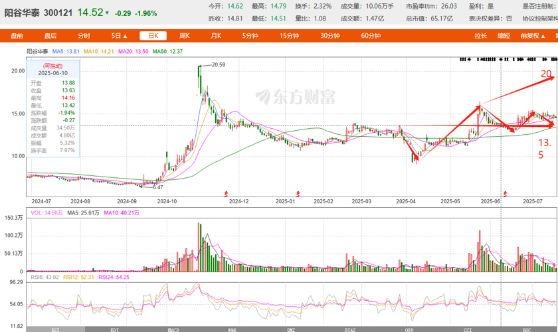
Task: Click the 换手率 7.97% row in info panel
Action: [x=52, y=151]
